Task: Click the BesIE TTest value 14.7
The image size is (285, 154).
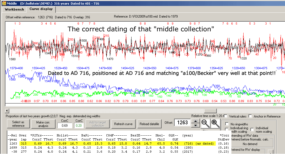Action: pos(148,143)
